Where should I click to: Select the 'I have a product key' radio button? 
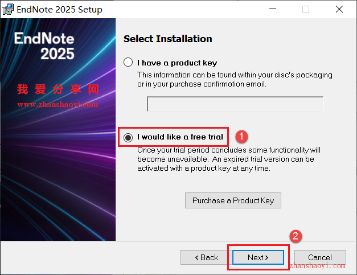pyautogui.click(x=128, y=62)
